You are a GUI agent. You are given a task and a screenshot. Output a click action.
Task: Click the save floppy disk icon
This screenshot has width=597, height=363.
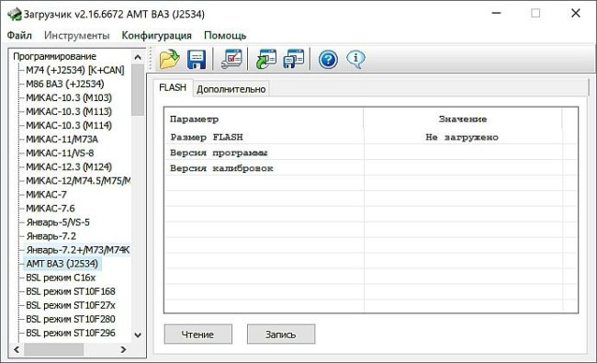click(x=197, y=59)
